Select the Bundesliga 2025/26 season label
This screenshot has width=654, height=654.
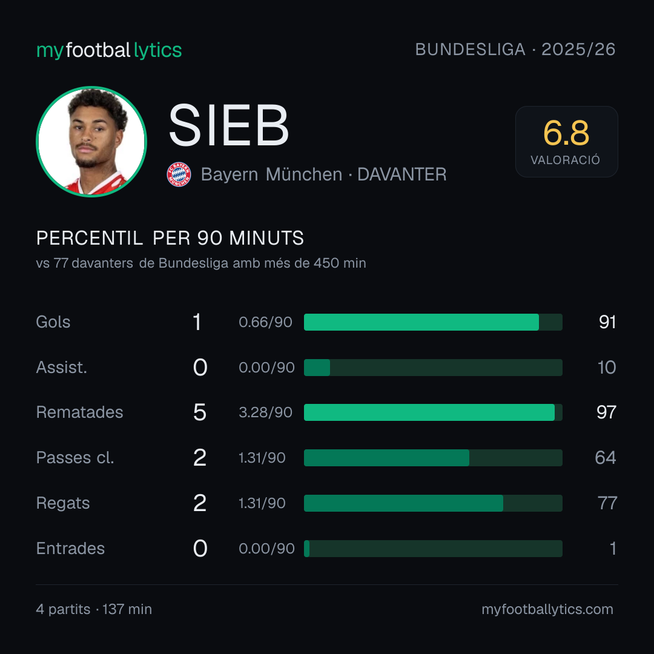(515, 50)
